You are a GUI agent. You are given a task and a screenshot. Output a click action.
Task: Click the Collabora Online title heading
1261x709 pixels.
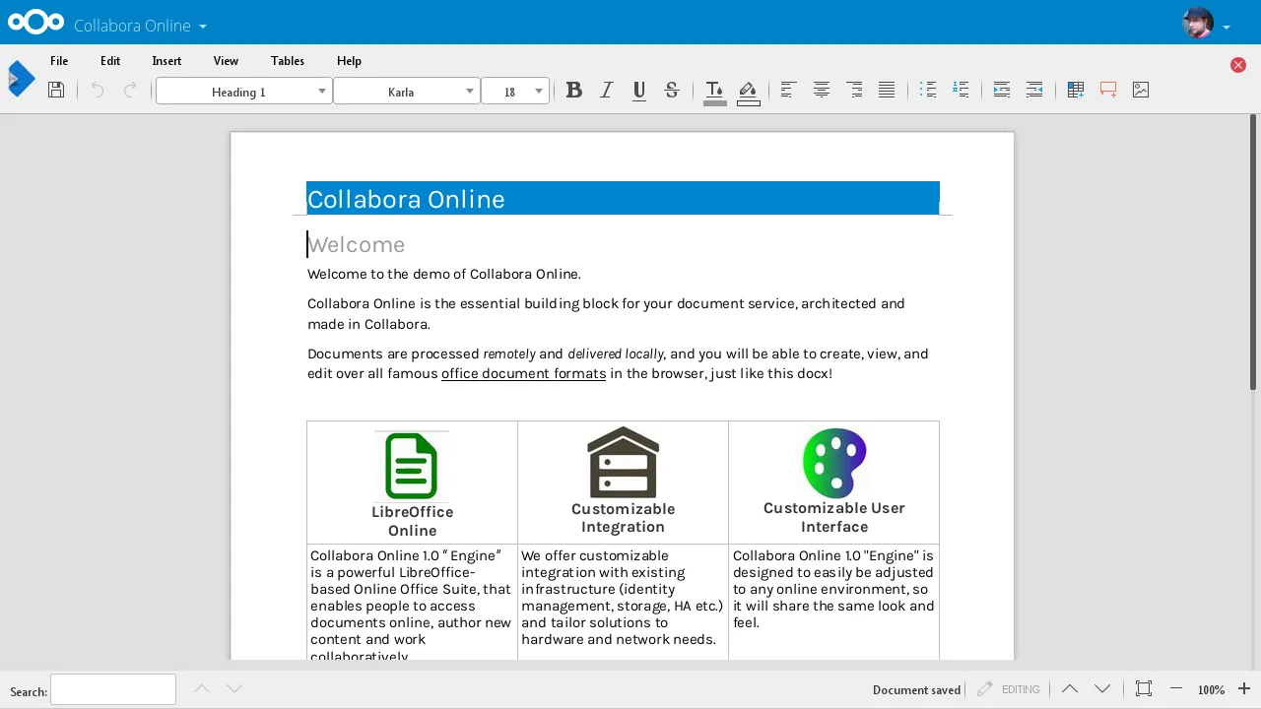click(406, 199)
